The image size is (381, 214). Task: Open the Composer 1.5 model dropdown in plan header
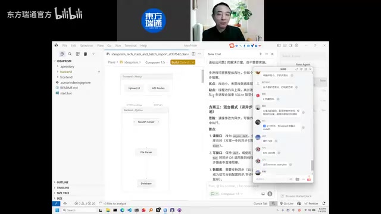click(157, 62)
